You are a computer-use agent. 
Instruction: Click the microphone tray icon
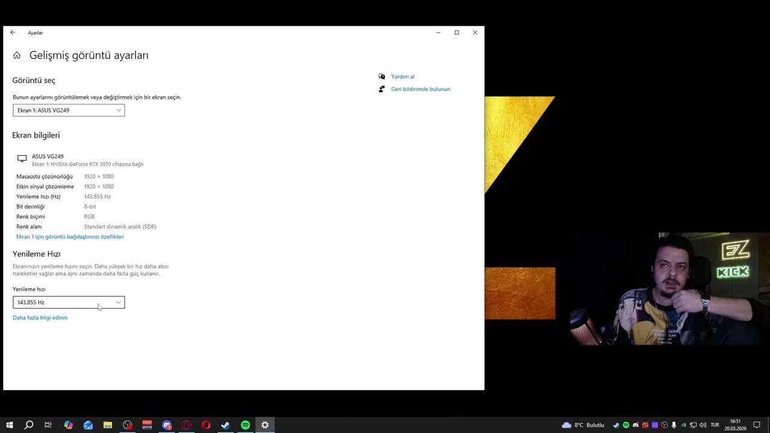click(674, 425)
